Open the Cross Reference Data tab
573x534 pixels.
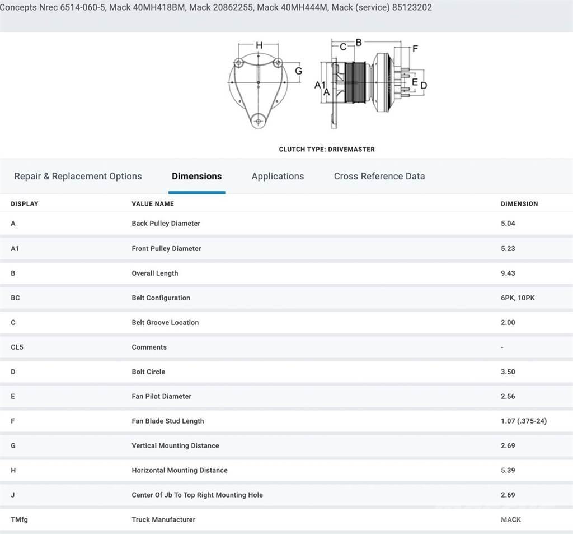379,176
